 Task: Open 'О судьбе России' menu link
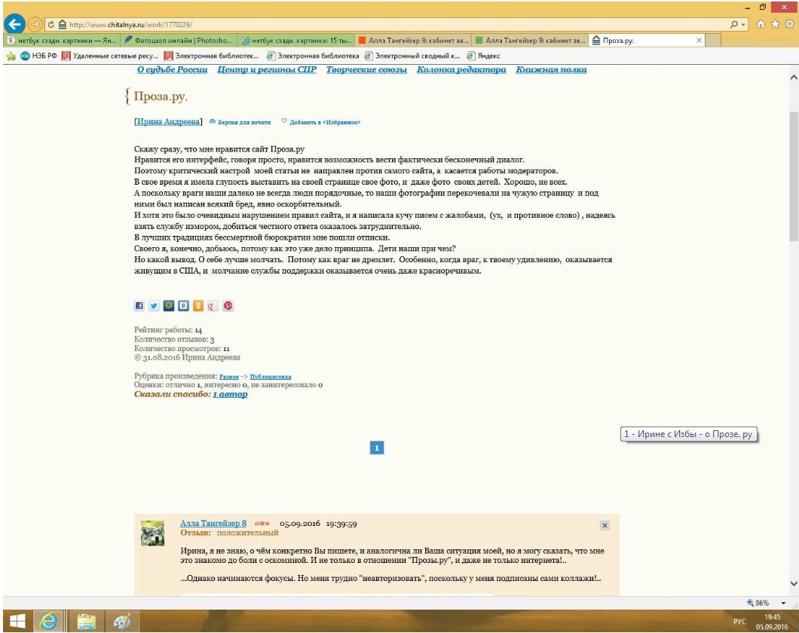(172, 69)
